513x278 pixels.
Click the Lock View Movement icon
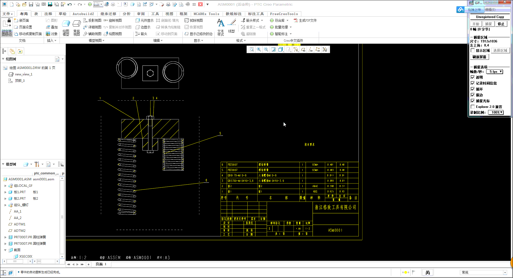point(7,27)
